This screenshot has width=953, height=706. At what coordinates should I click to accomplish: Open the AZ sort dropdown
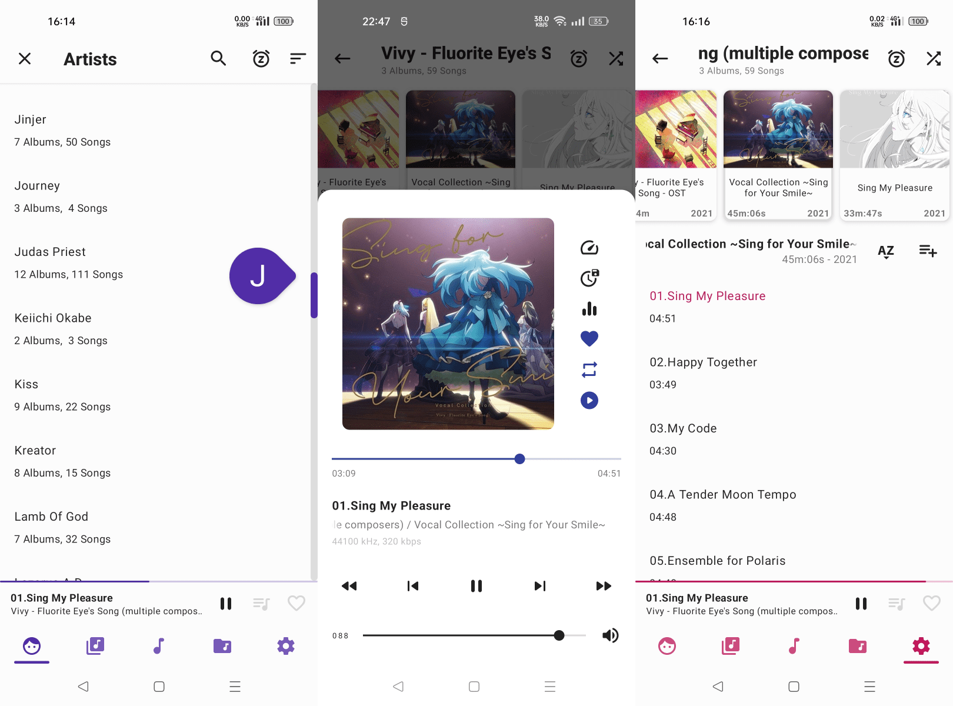tap(886, 252)
